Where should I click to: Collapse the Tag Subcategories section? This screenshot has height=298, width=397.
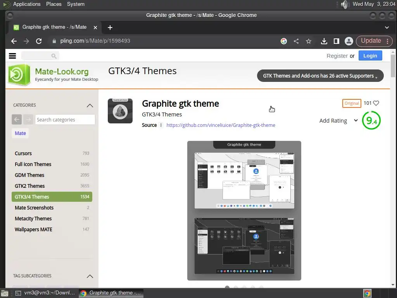tap(90, 276)
